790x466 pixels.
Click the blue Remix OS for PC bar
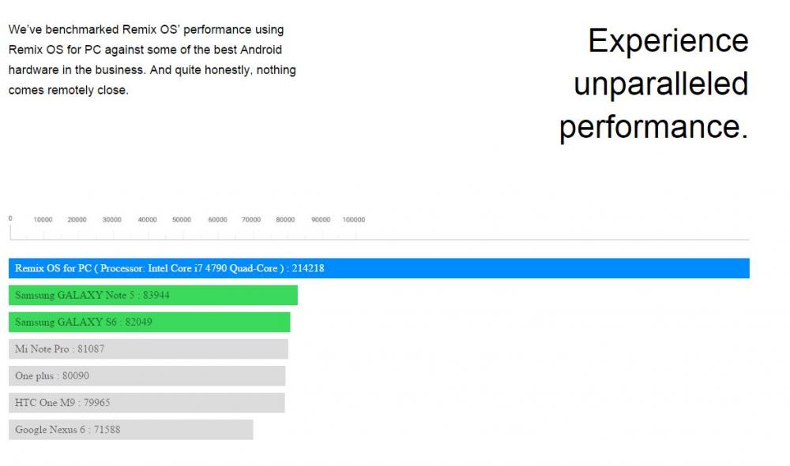coord(379,268)
